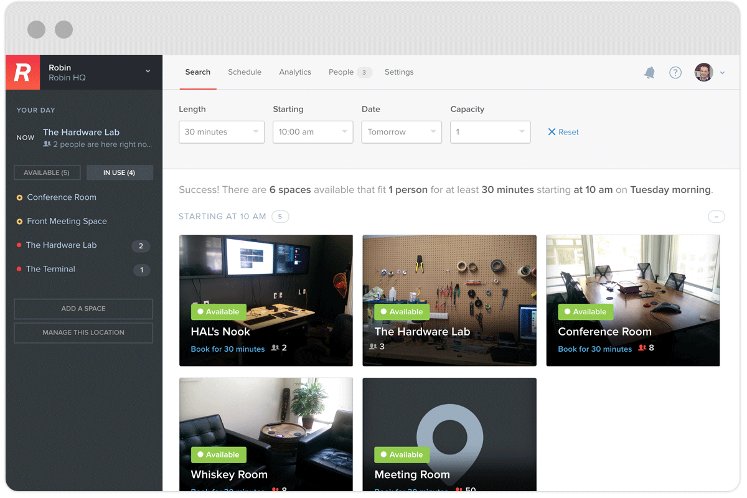747x498 pixels.
Task: Open The Hardware Lab under Your Day
Action: [81, 132]
